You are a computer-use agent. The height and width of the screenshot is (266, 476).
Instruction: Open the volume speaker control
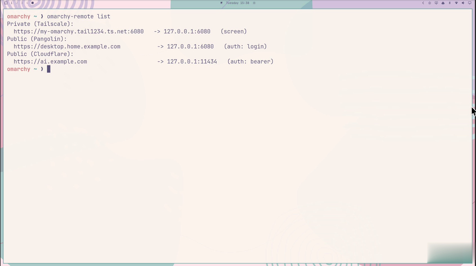point(463,3)
